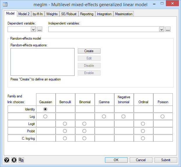
Task: Select Bernoulli family with Logit link
Action: click(x=65, y=124)
